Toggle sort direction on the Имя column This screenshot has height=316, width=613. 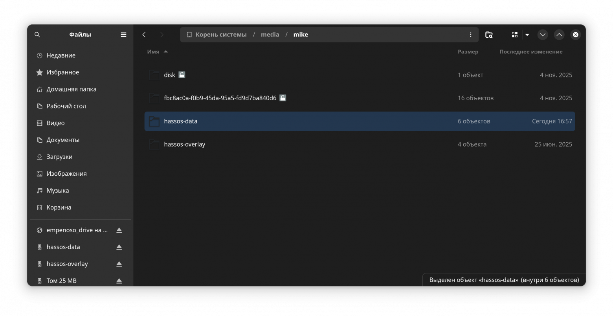click(x=165, y=51)
